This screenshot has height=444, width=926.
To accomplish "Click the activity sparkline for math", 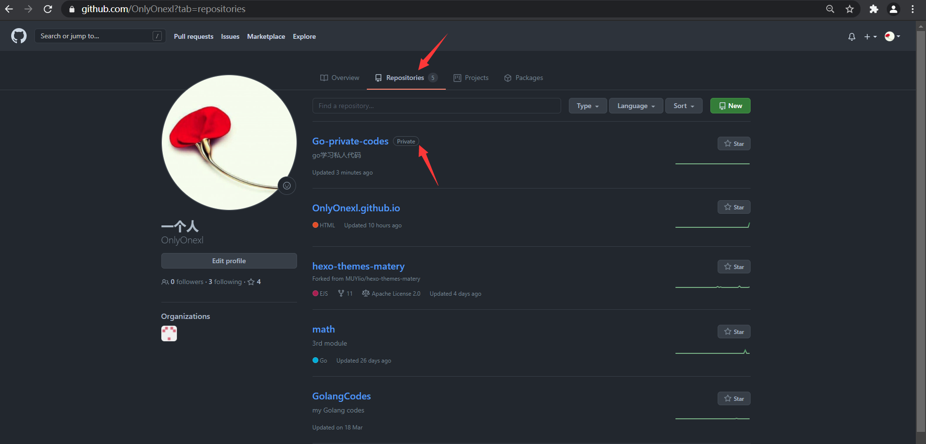I will [712, 351].
